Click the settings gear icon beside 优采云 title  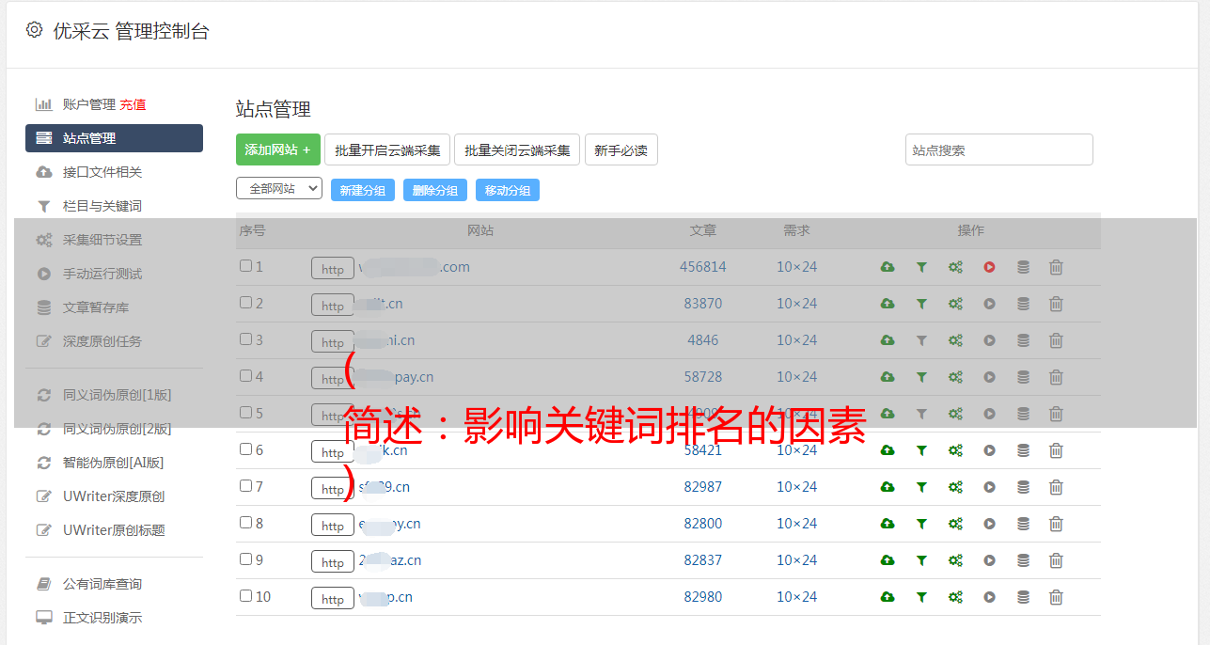tap(35, 30)
